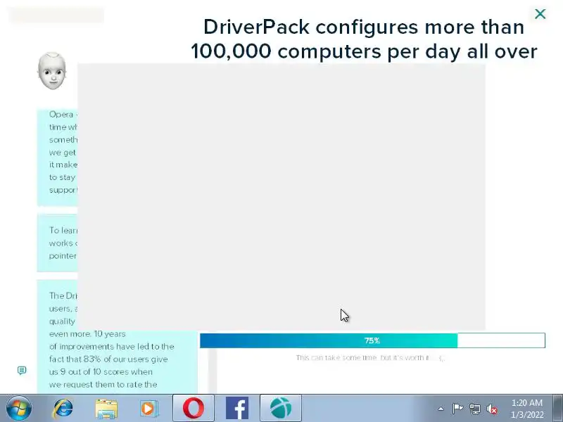Click the Opera message bubble

[58, 157]
